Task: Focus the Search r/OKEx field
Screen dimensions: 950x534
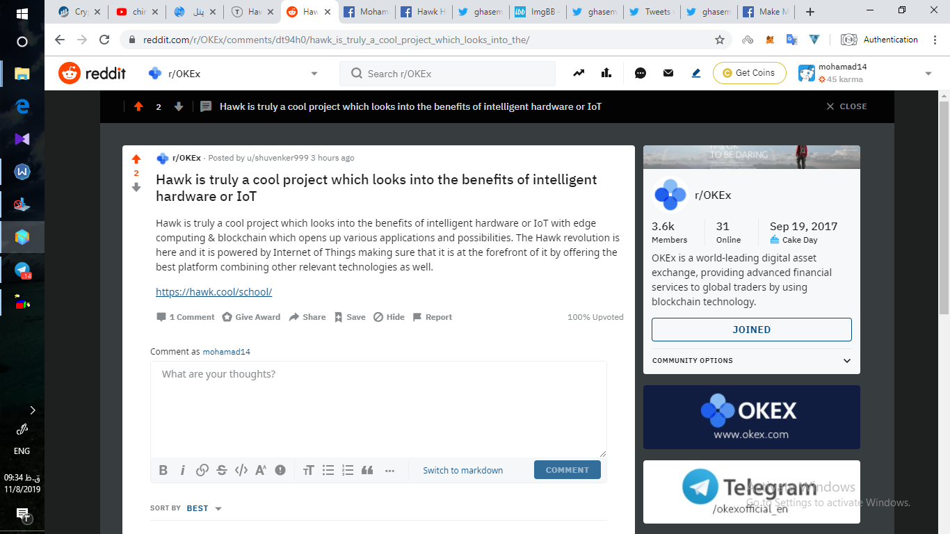Action: pyautogui.click(x=447, y=73)
